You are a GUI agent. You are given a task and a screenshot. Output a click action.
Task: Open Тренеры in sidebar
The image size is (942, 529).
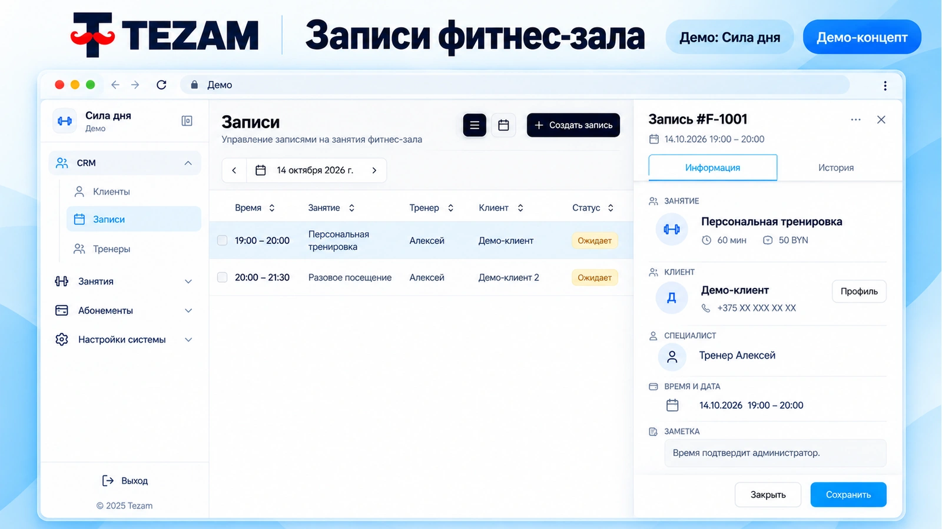click(x=134, y=249)
